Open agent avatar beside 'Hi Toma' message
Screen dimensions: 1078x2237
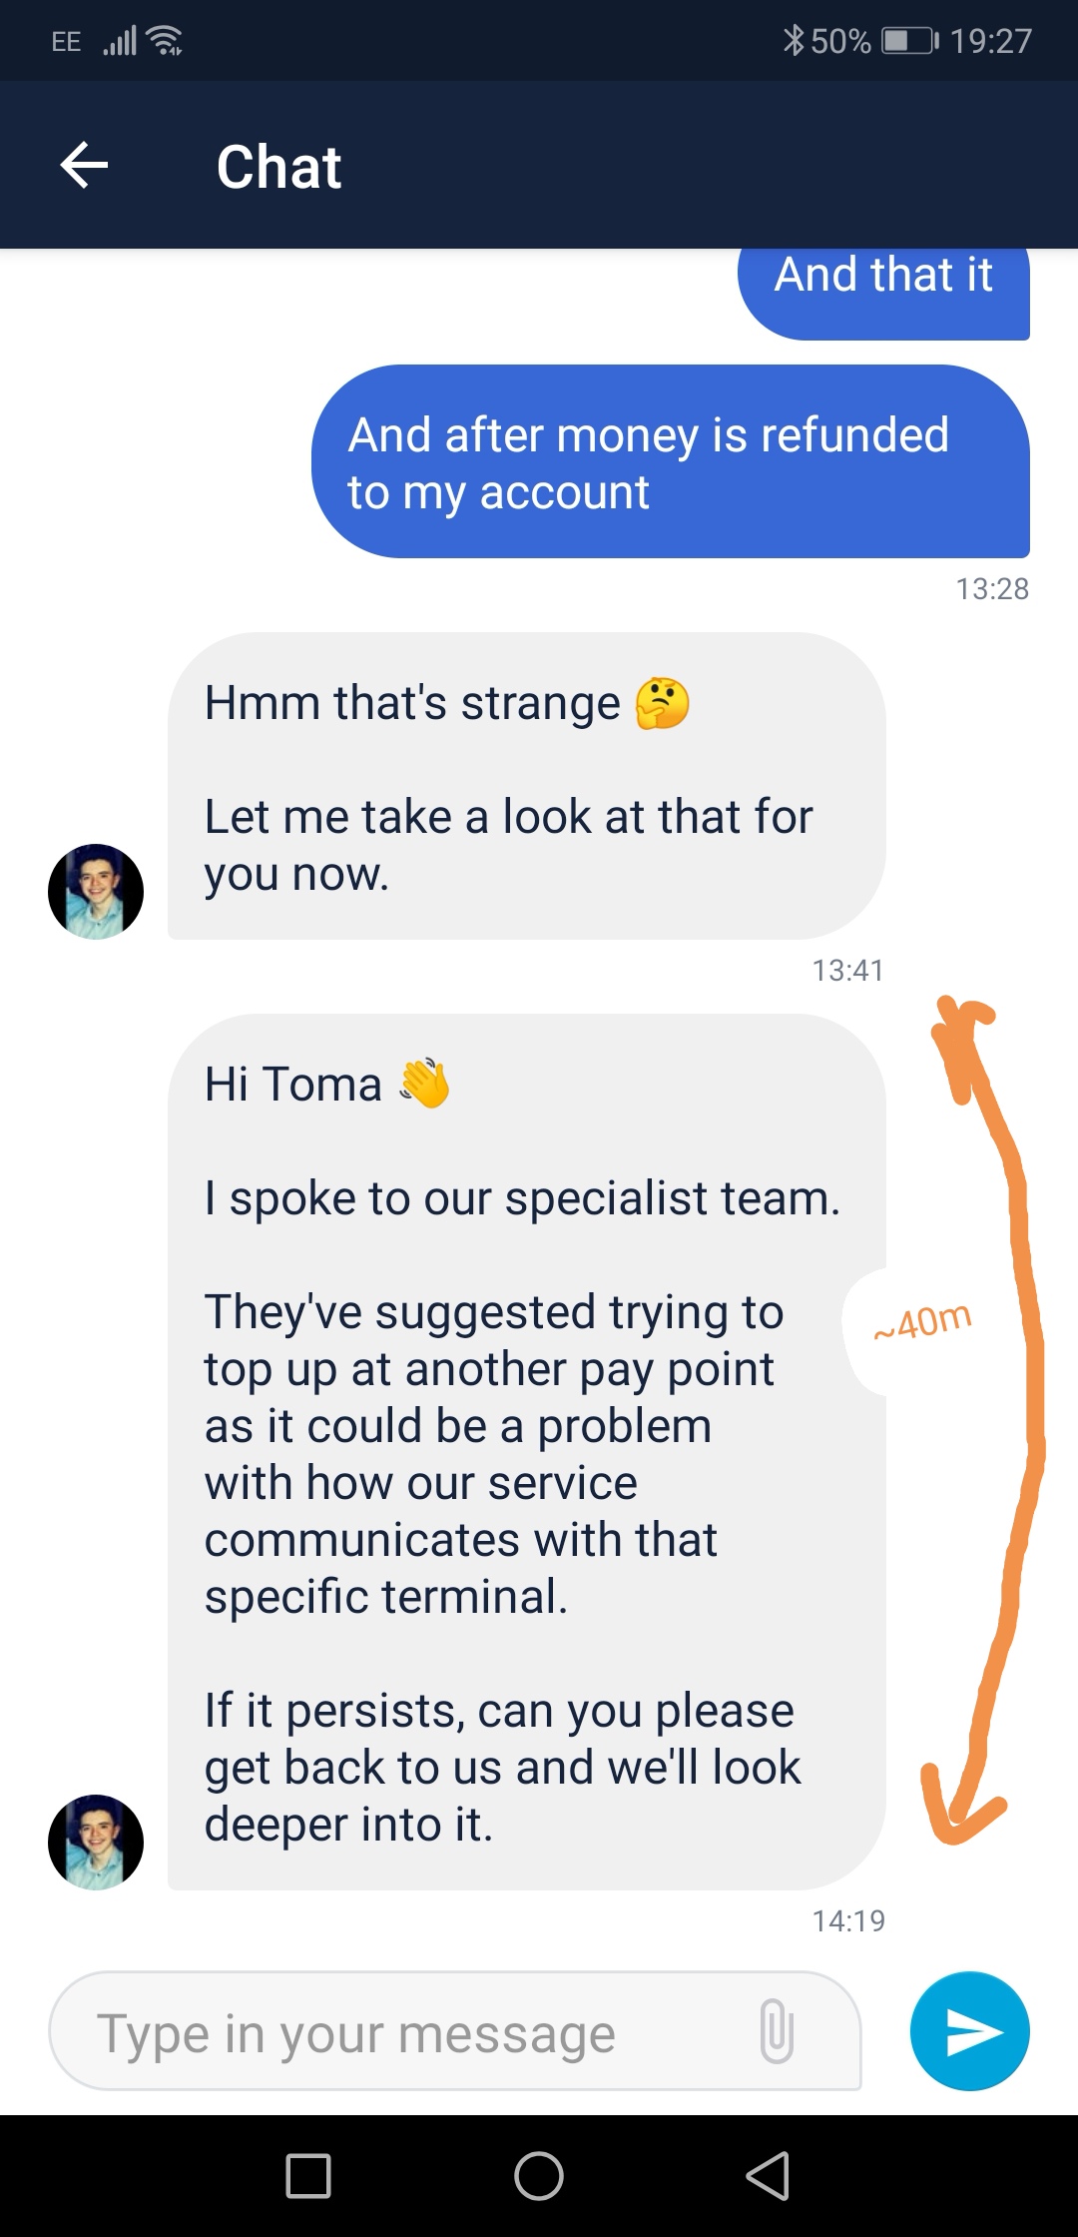(x=96, y=1842)
